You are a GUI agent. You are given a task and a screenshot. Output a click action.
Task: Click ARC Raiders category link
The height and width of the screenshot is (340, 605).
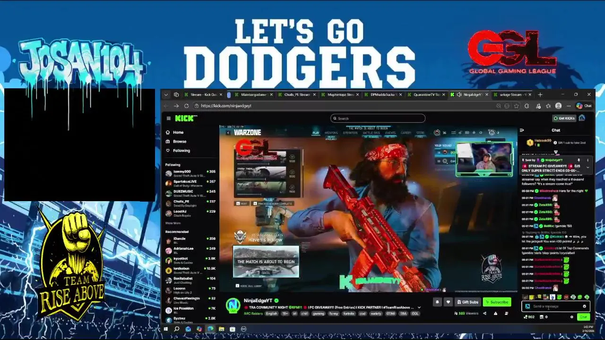253,314
